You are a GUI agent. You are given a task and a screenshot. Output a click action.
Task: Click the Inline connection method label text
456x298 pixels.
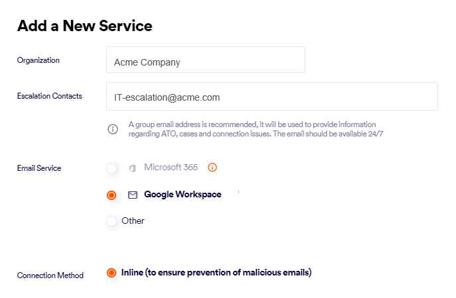point(216,272)
